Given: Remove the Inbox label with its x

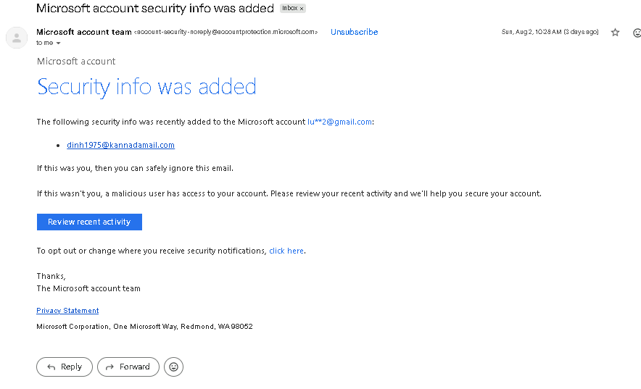Looking at the screenshot, I should (302, 9).
